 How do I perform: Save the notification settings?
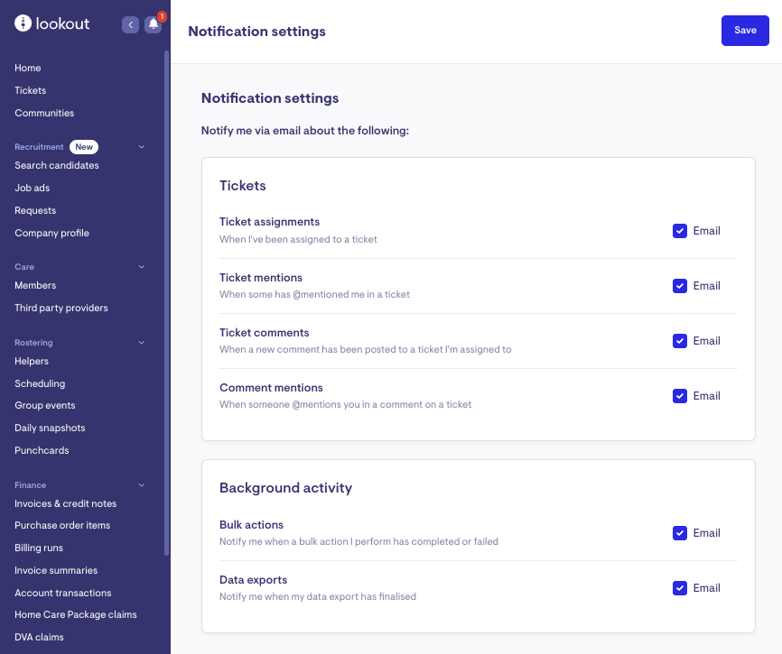coord(745,31)
